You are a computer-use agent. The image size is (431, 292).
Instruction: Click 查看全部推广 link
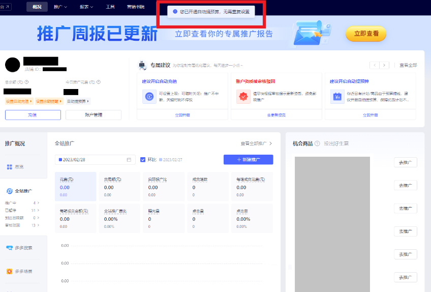click(256, 143)
